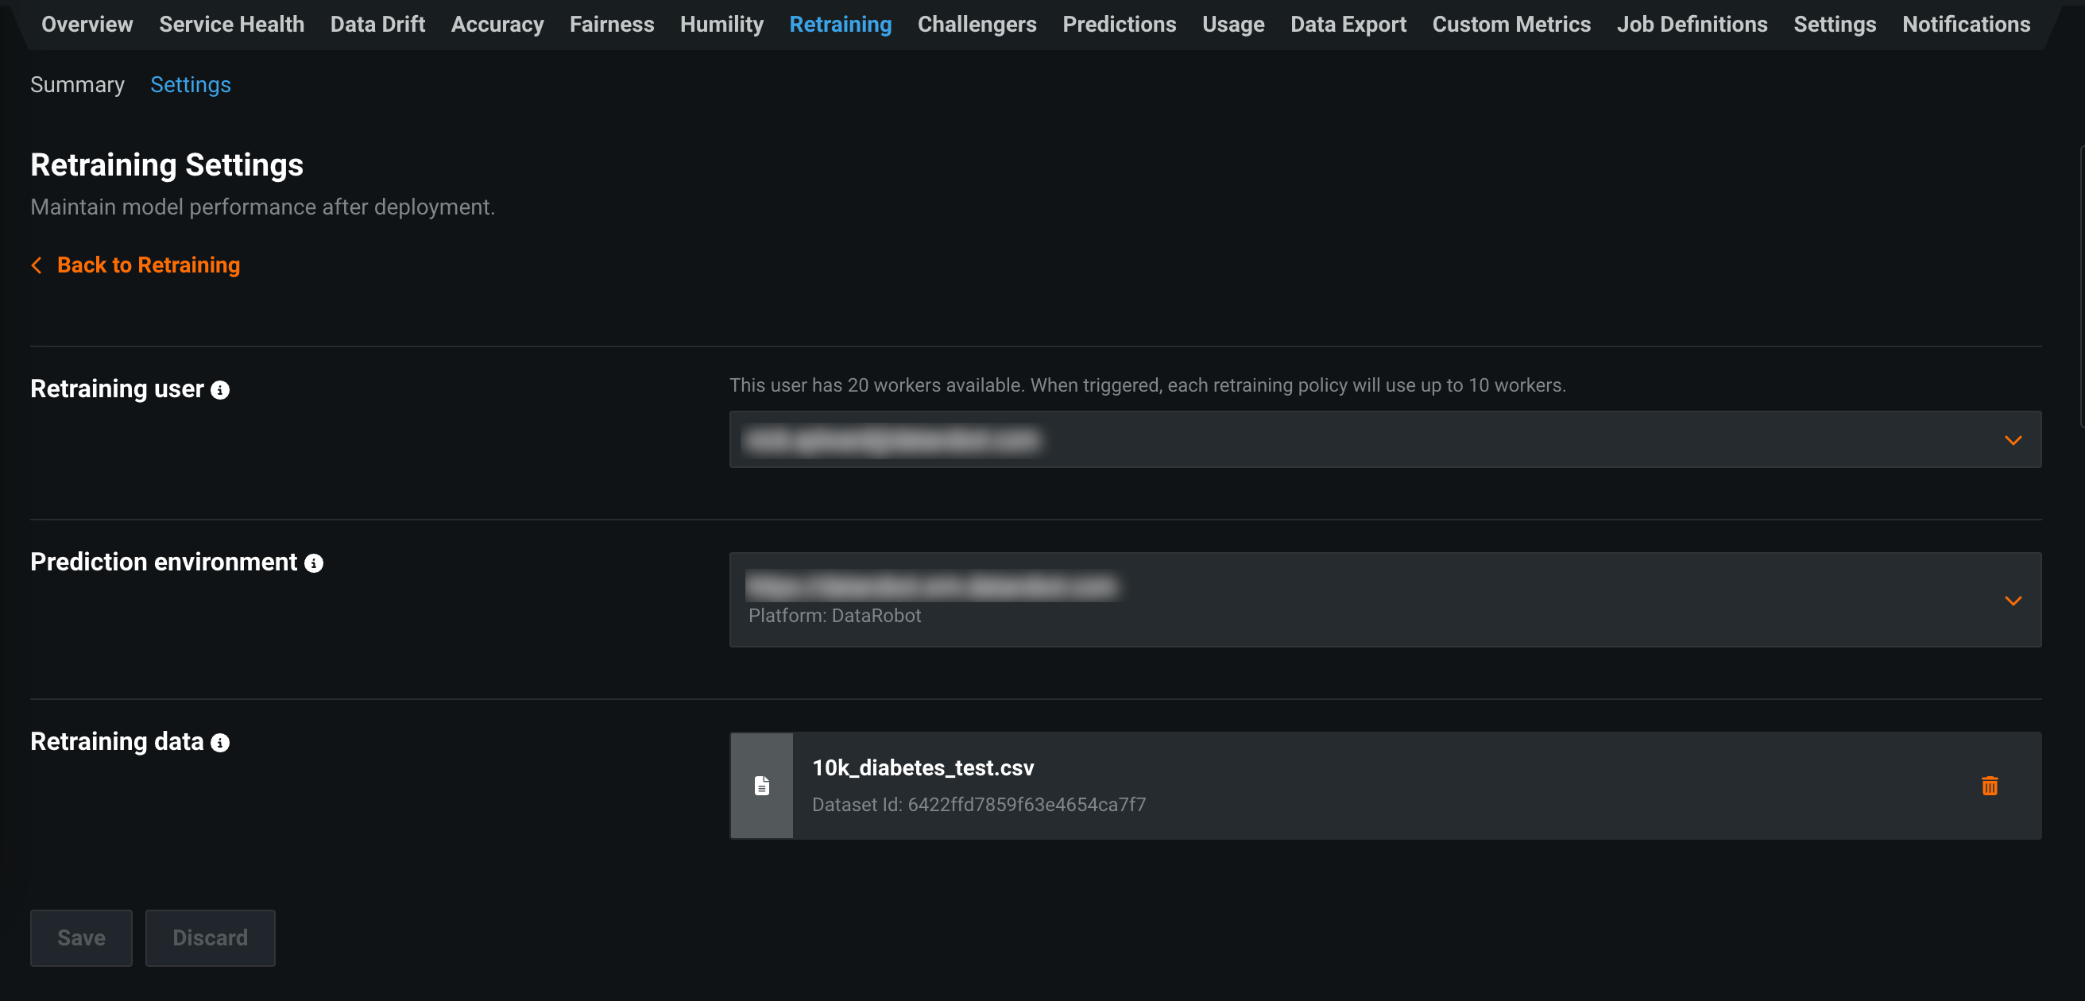
Task: Open the Data Drift tab
Action: (377, 25)
